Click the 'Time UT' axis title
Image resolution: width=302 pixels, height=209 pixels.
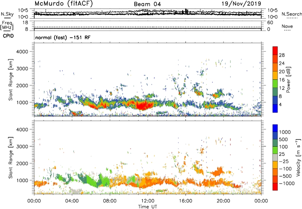click(148, 207)
